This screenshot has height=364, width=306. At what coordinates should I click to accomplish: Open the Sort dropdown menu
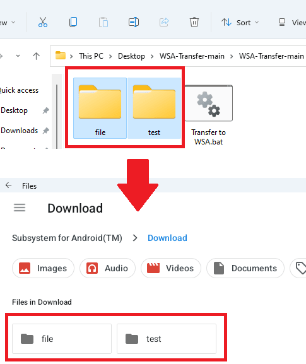click(x=240, y=23)
